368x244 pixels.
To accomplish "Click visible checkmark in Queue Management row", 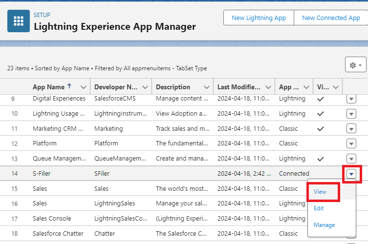I will pyautogui.click(x=321, y=159).
